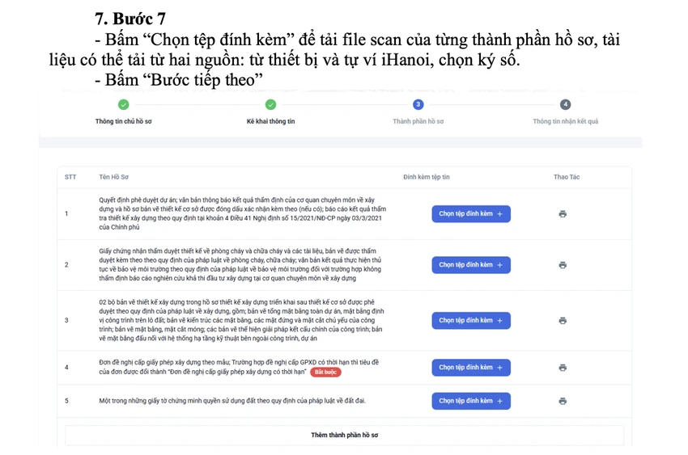The height and width of the screenshot is (455, 688).
Task: Attach a file for the land-use rights row 5
Action: pos(471,401)
